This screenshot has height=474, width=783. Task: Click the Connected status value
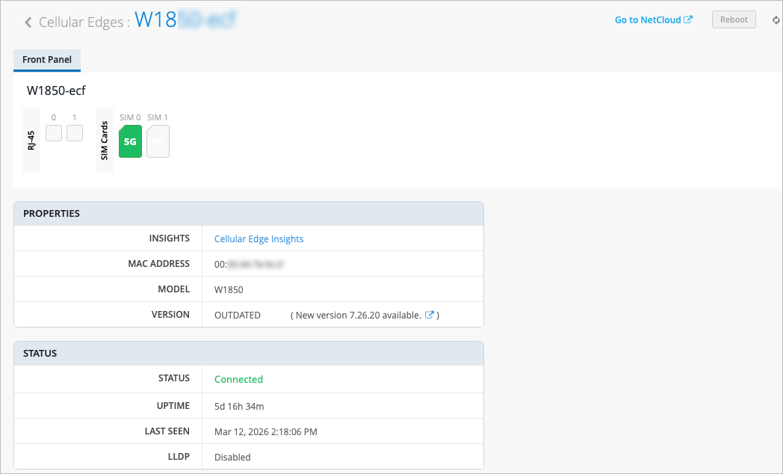pyautogui.click(x=238, y=379)
